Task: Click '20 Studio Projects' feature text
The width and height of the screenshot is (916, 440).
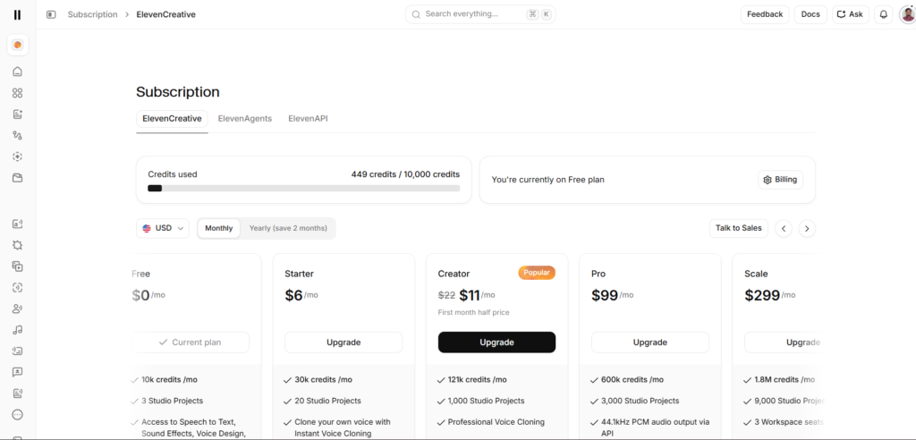Action: 327,401
